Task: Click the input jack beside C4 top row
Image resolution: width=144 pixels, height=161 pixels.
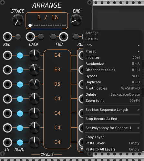Action: [x=7, y=55]
